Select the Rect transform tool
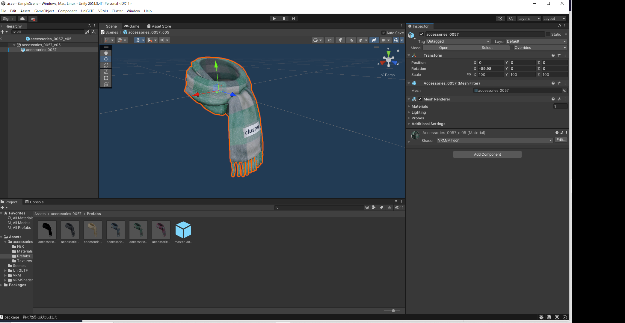The width and height of the screenshot is (625, 323). click(106, 78)
